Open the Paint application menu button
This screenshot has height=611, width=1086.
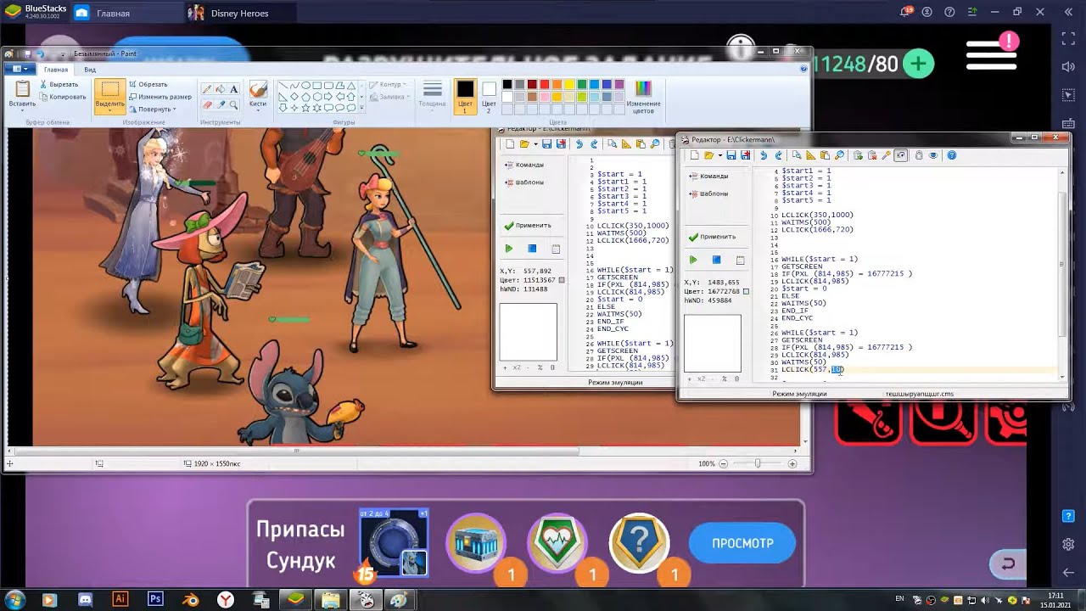coord(20,69)
